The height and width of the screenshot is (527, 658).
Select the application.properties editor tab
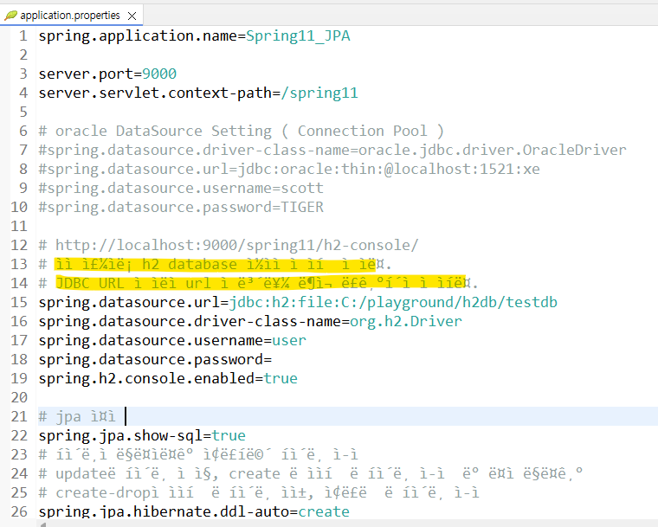click(x=70, y=16)
